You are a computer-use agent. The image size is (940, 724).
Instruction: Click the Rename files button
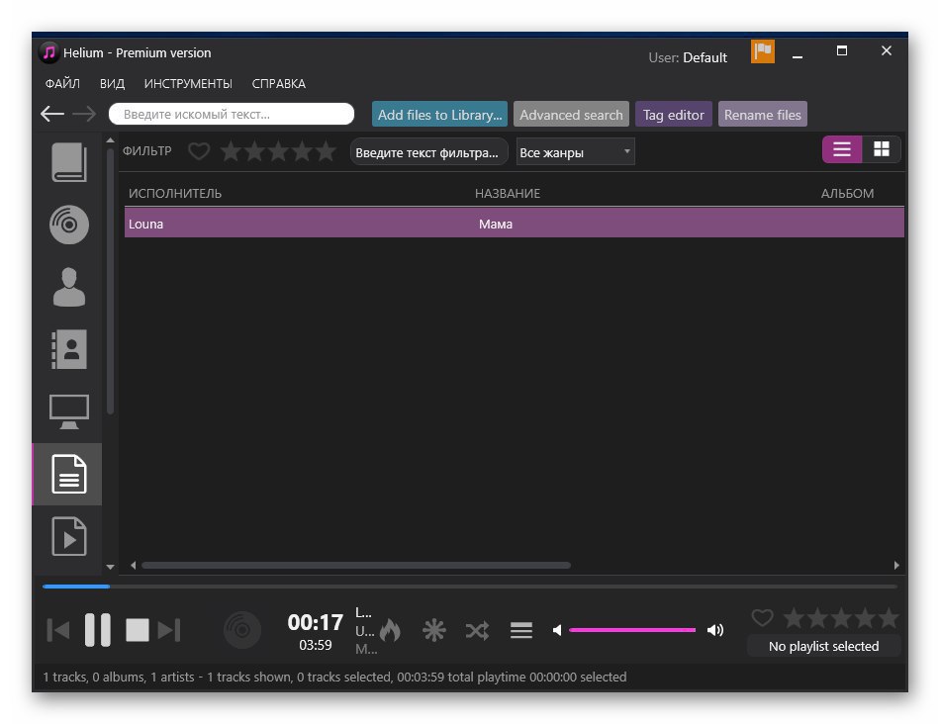(763, 115)
